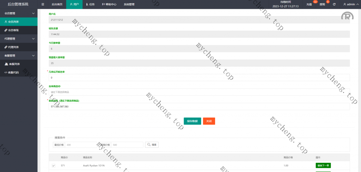Open 客服列表 in the sidebar
Screen dimensions: 361x172
14,64
